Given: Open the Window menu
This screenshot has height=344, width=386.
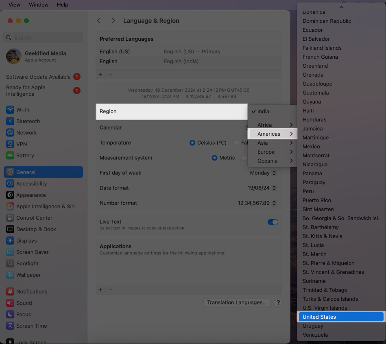Looking at the screenshot, I should [x=39, y=4].
